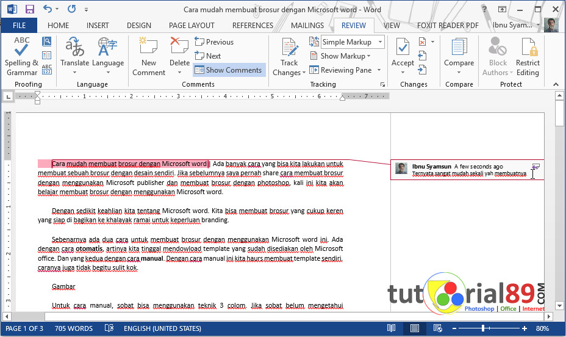Switch to Web Layout view
The height and width of the screenshot is (337, 566).
tap(437, 328)
